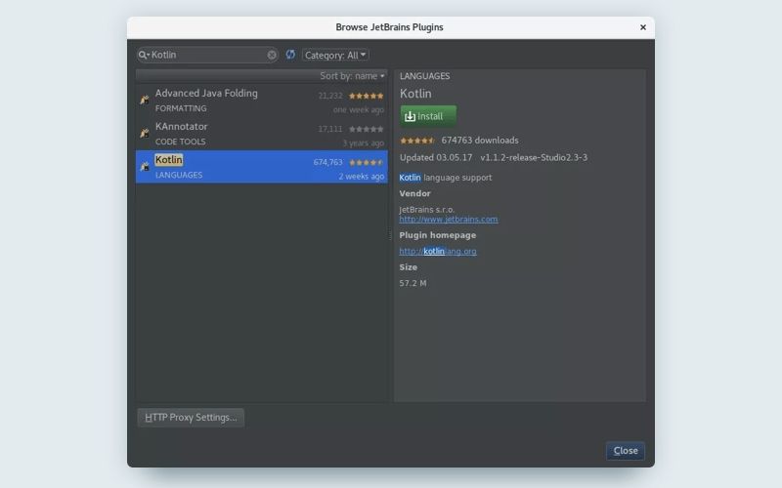Open HTTP Proxy Settings
This screenshot has height=488, width=782.
(x=191, y=418)
